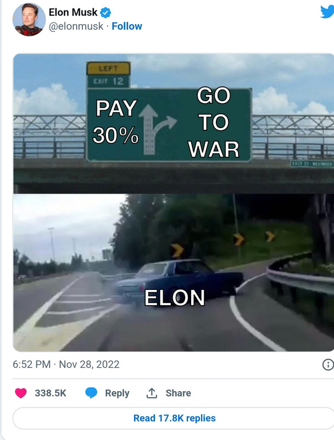The height and width of the screenshot is (440, 334).
Task: Click the 338.5K likes count
Action: tap(51, 393)
